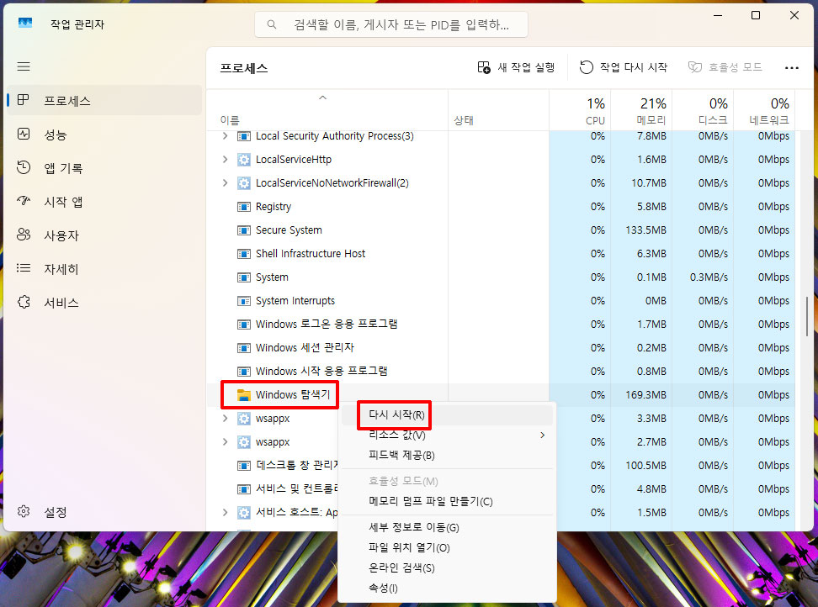This screenshot has height=607, width=818.
Task: Sort processes by CPU column
Action: tap(580, 110)
